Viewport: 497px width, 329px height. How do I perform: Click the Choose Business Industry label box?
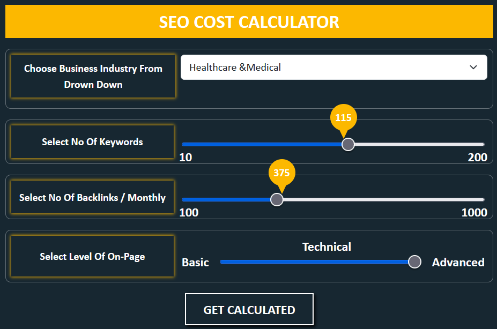(93, 76)
